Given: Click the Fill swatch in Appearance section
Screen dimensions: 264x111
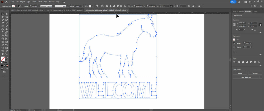Looking at the screenshot, I should (234, 40).
